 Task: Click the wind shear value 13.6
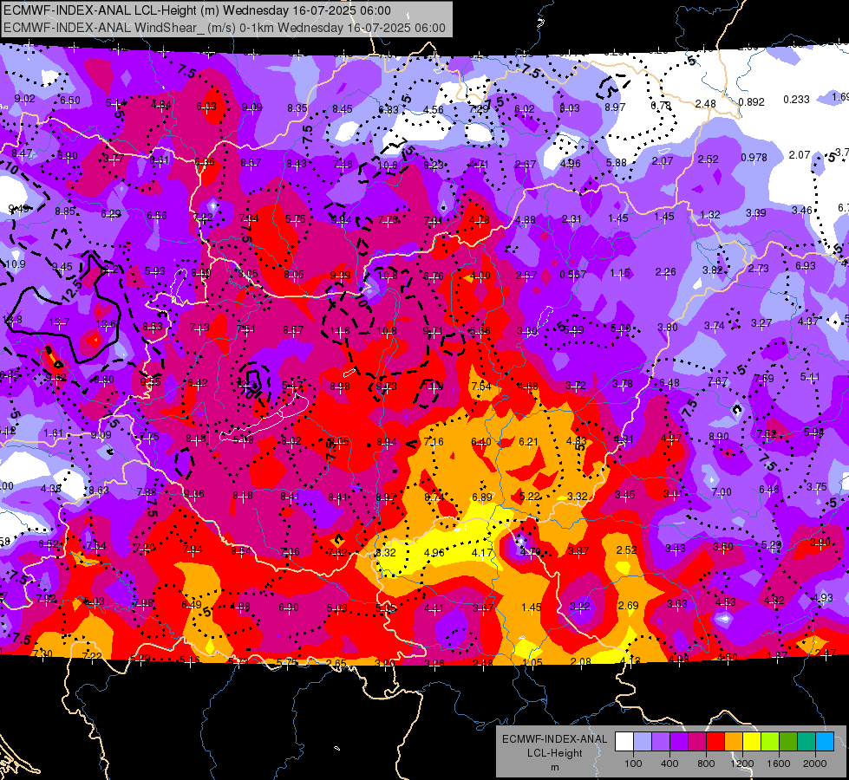106,323
